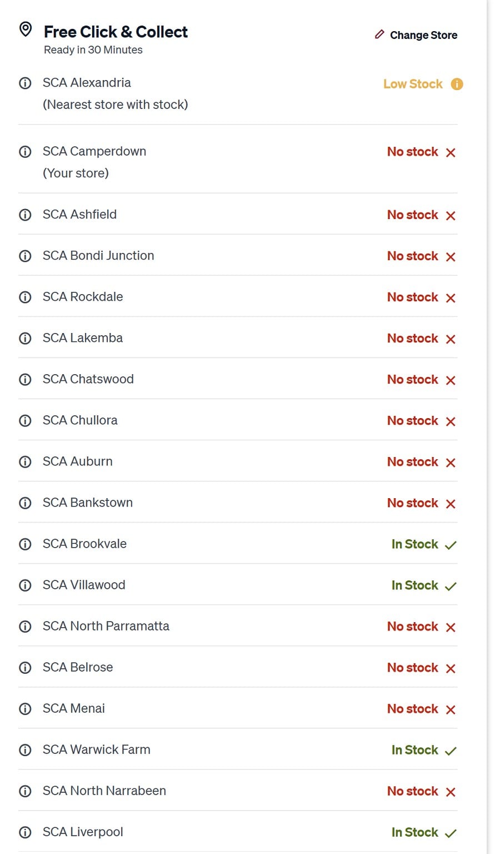Open info icon for SCA Liverpool
The width and height of the screenshot is (495, 854).
pos(25,832)
